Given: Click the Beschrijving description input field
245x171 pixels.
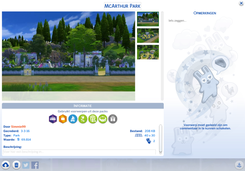Looking at the screenshot, I should (x=79, y=152).
